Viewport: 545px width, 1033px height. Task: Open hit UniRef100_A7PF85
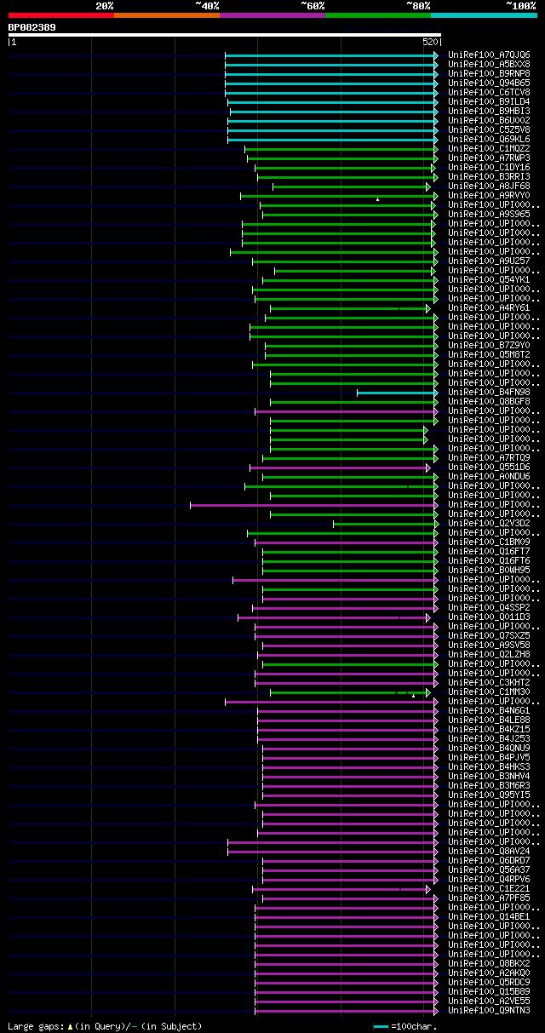(489, 898)
